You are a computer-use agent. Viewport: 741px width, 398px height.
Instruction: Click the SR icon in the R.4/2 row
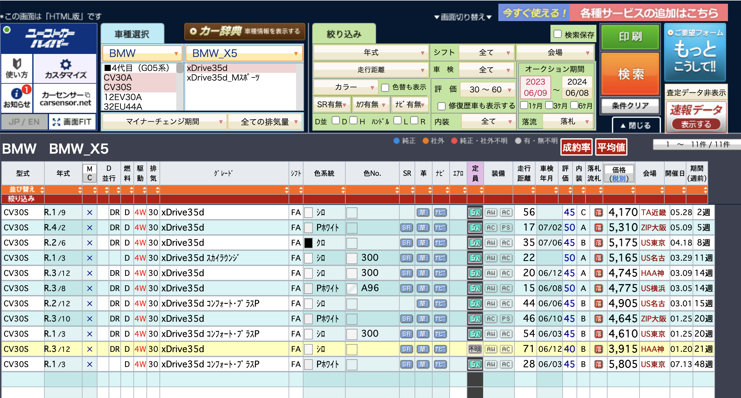(406, 228)
